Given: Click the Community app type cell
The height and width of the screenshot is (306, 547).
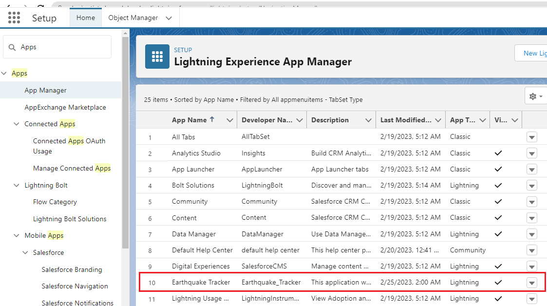Looking at the screenshot, I should (468, 250).
